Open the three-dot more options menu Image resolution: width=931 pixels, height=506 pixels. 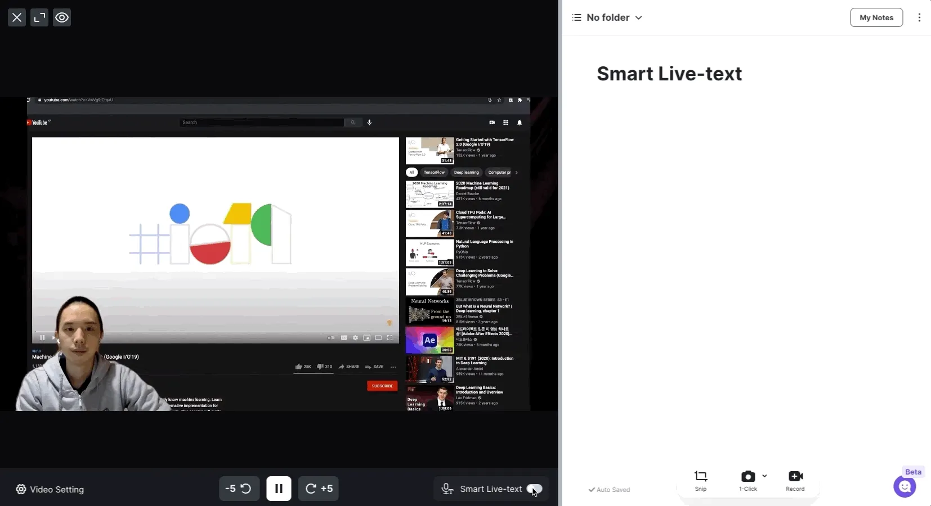[x=919, y=17]
